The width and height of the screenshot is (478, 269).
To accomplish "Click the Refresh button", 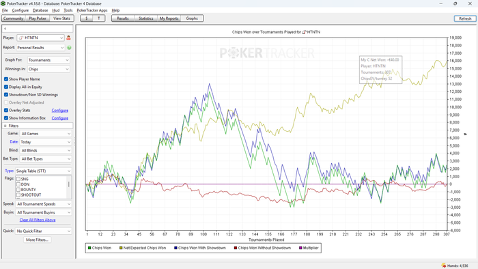I will coord(465,18).
